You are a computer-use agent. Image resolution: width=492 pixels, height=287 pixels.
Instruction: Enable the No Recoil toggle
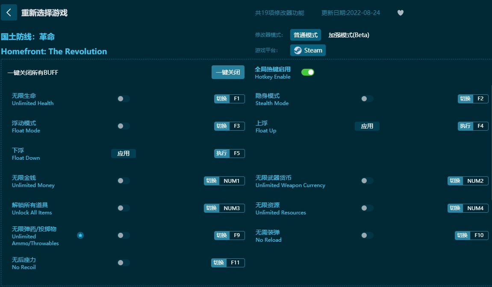pyautogui.click(x=124, y=263)
